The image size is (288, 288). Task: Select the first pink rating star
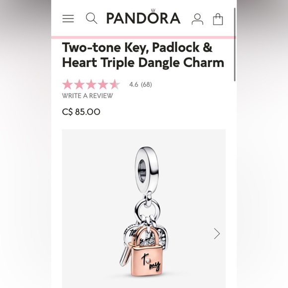68,84
